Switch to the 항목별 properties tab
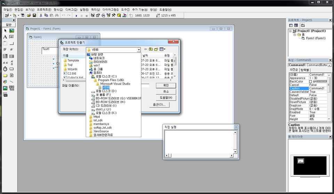 pyautogui.click(x=305, y=70)
